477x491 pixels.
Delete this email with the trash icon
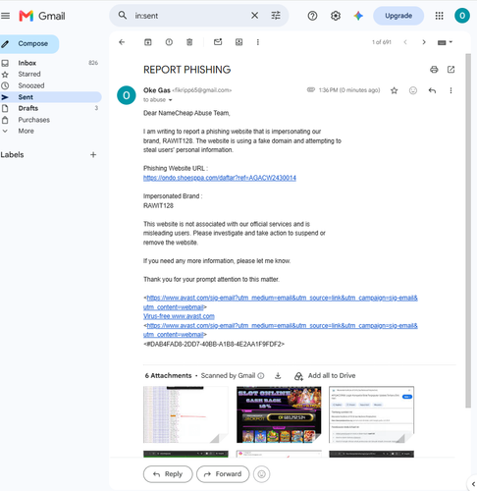click(189, 42)
